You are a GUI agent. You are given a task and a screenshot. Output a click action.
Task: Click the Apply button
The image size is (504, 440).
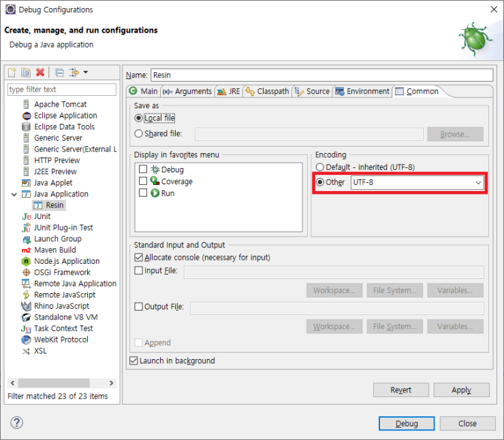(x=461, y=390)
